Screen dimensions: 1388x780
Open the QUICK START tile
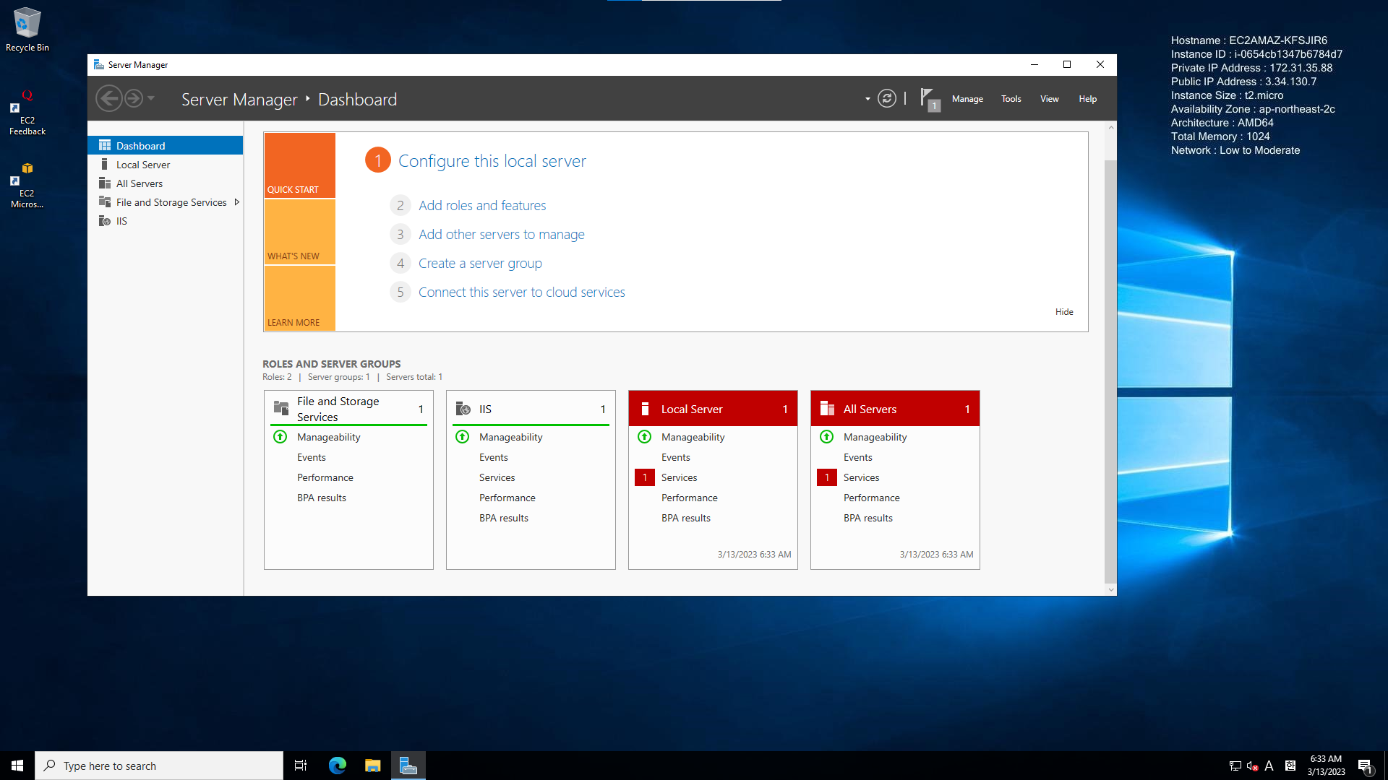pos(299,165)
